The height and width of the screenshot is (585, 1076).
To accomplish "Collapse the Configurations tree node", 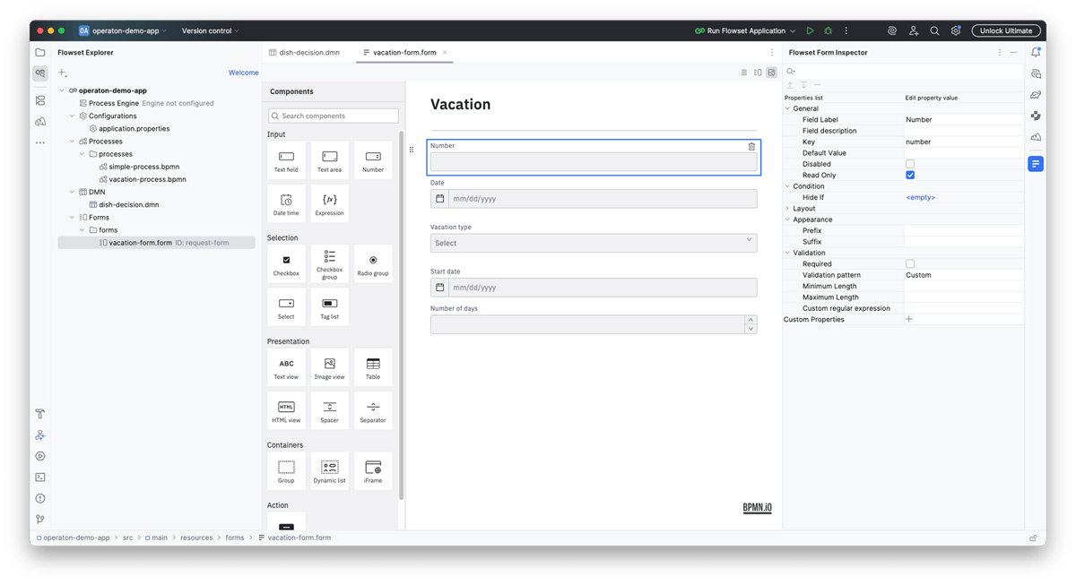I will tap(73, 116).
